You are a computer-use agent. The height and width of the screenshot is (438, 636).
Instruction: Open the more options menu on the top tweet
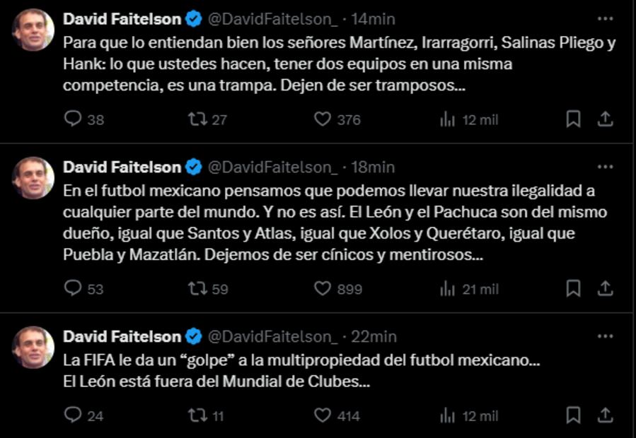(x=603, y=20)
